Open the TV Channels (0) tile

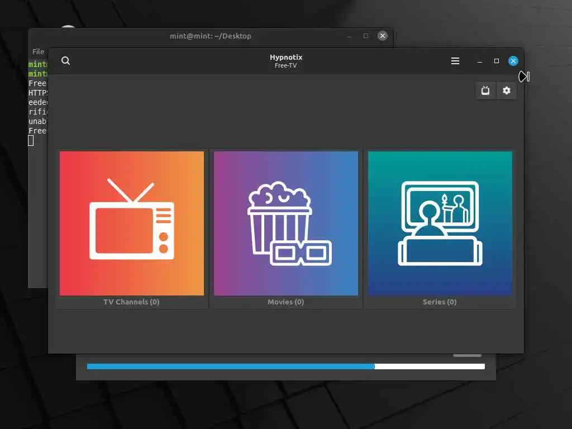click(x=132, y=228)
